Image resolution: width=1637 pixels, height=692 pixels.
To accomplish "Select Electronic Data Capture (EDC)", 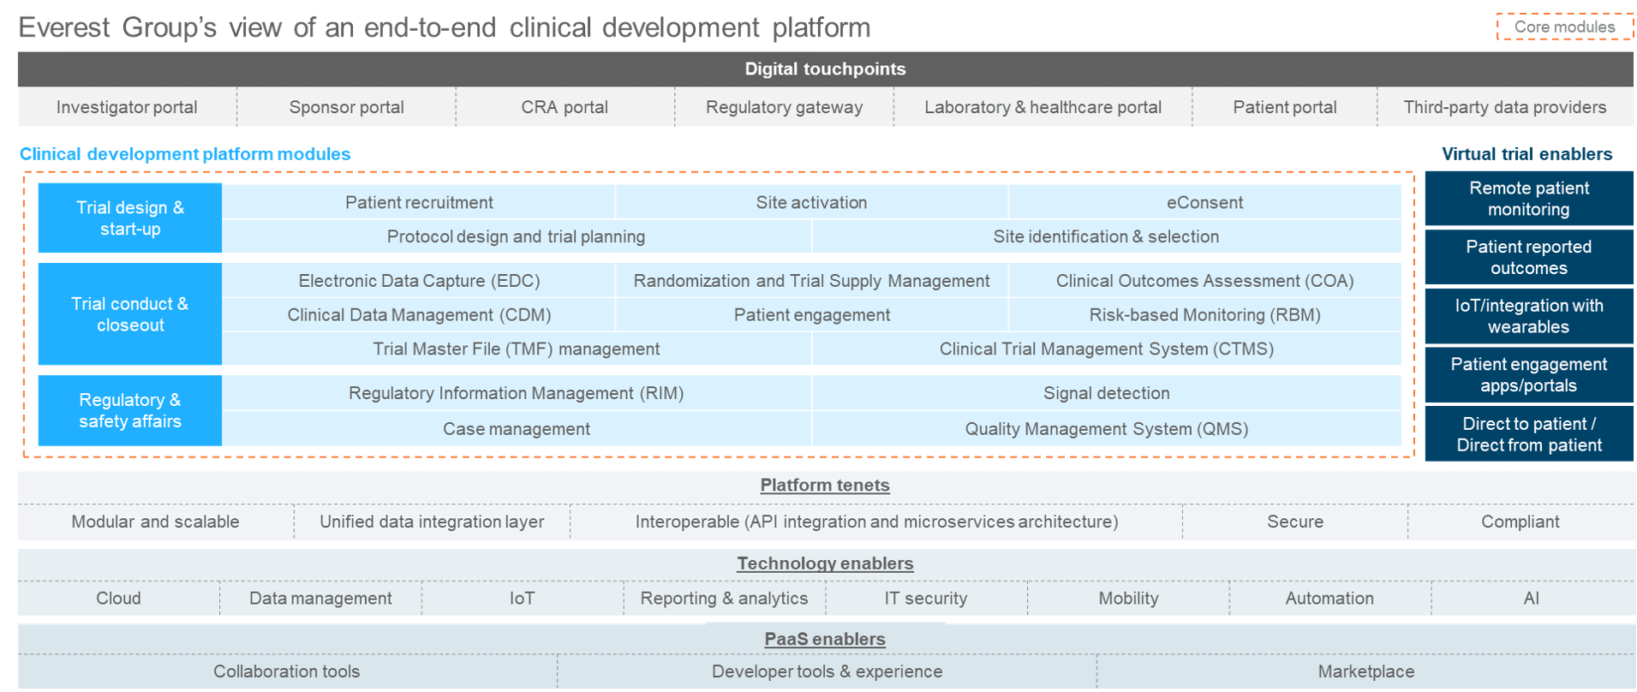I will pyautogui.click(x=419, y=281).
